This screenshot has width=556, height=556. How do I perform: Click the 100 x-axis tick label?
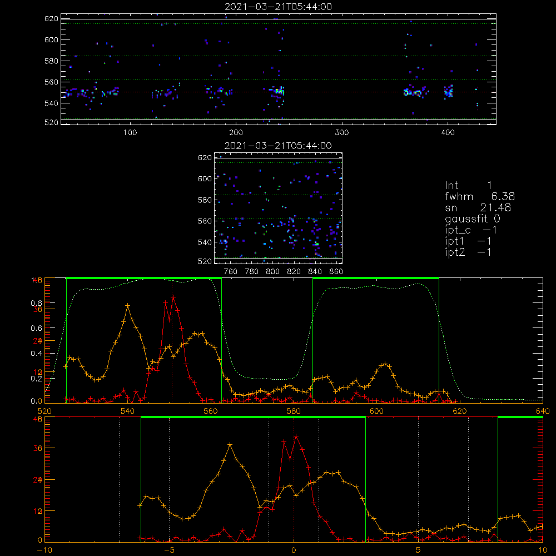[130, 132]
